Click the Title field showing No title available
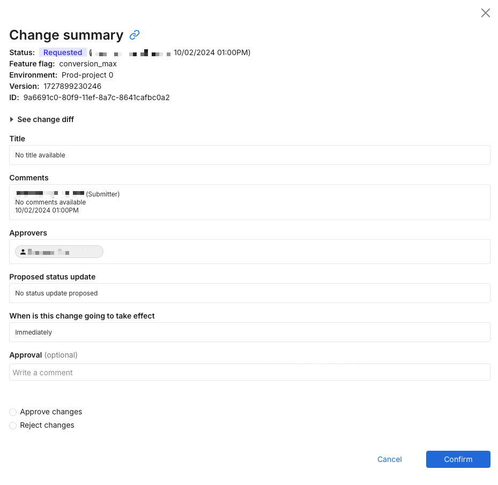 (x=249, y=155)
